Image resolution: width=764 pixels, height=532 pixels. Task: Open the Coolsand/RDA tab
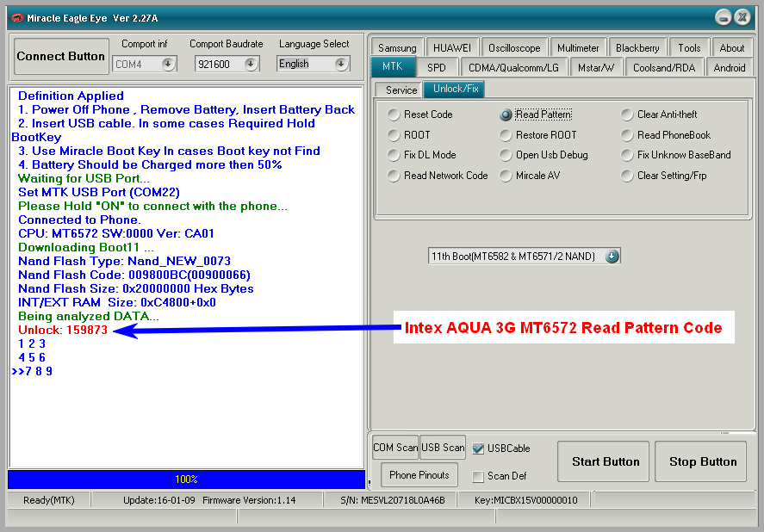664,68
